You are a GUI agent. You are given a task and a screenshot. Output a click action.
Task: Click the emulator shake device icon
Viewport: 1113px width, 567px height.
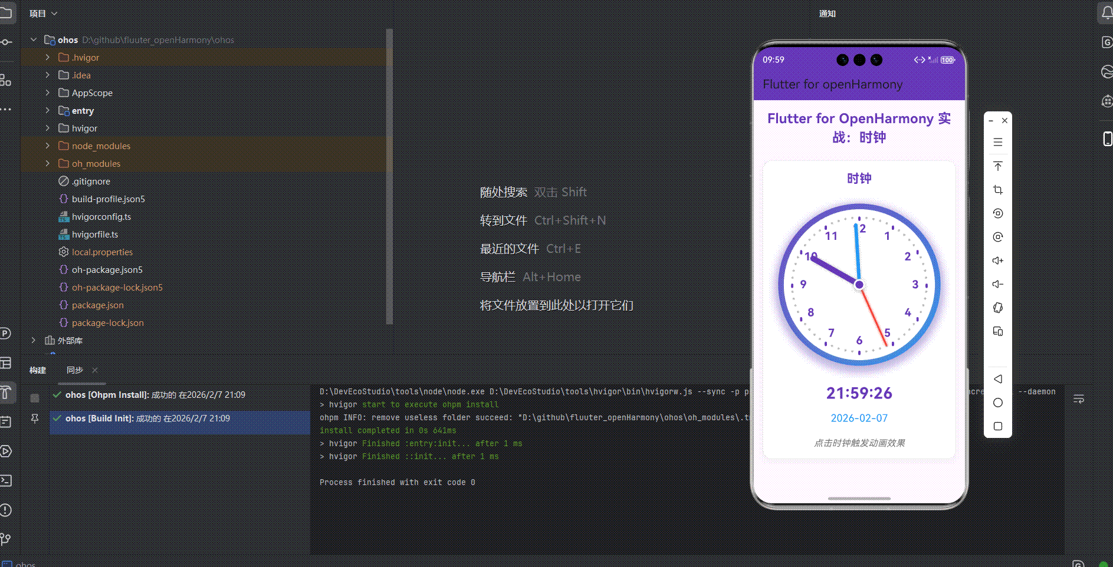[x=998, y=308]
